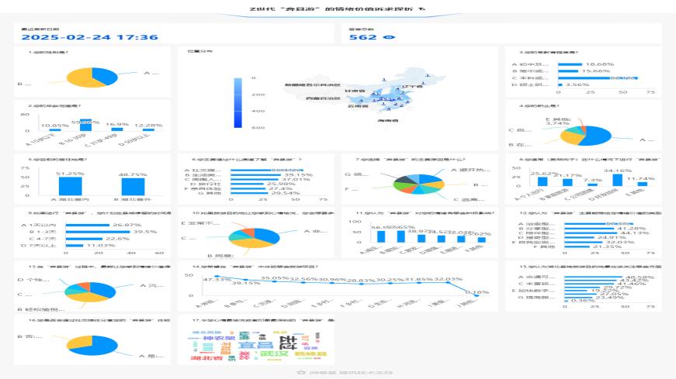Click the 海南省 label on the map
Viewport: 676px width, 379px height.
click(387, 122)
